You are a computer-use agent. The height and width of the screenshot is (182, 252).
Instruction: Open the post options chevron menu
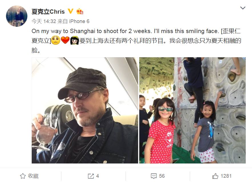click(x=243, y=8)
